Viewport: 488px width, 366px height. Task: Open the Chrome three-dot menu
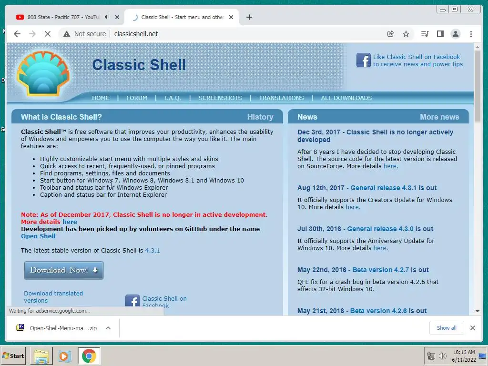pos(471,34)
